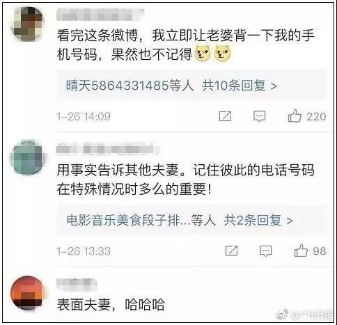Click the 1-26 14:09 timestamp
Screen dimensions: 337x325
pyautogui.click(x=84, y=116)
